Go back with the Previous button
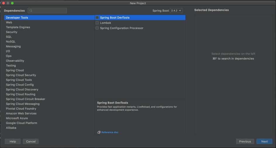276x148 pixels. [x=245, y=142]
